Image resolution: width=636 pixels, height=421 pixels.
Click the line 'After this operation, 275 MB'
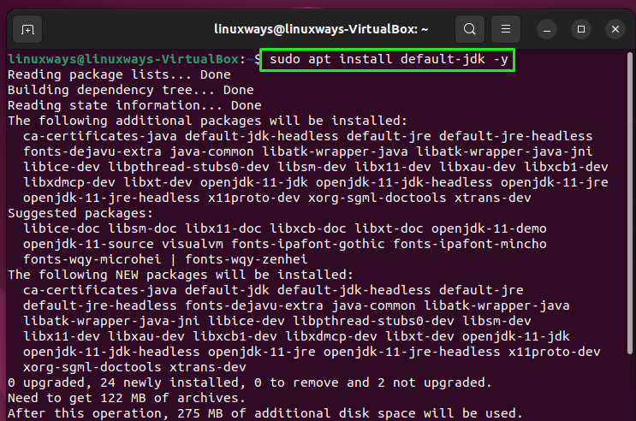(265, 413)
